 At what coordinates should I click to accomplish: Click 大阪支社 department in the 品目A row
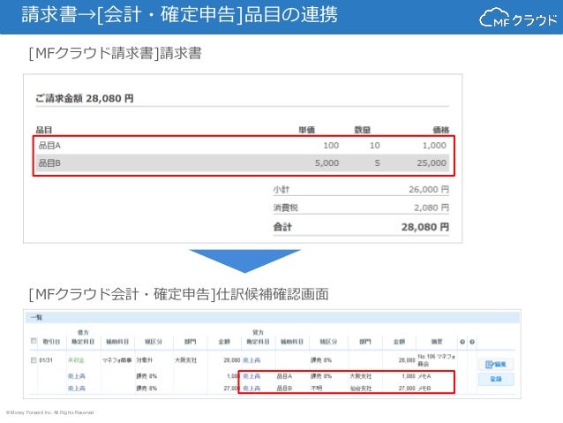(361, 376)
